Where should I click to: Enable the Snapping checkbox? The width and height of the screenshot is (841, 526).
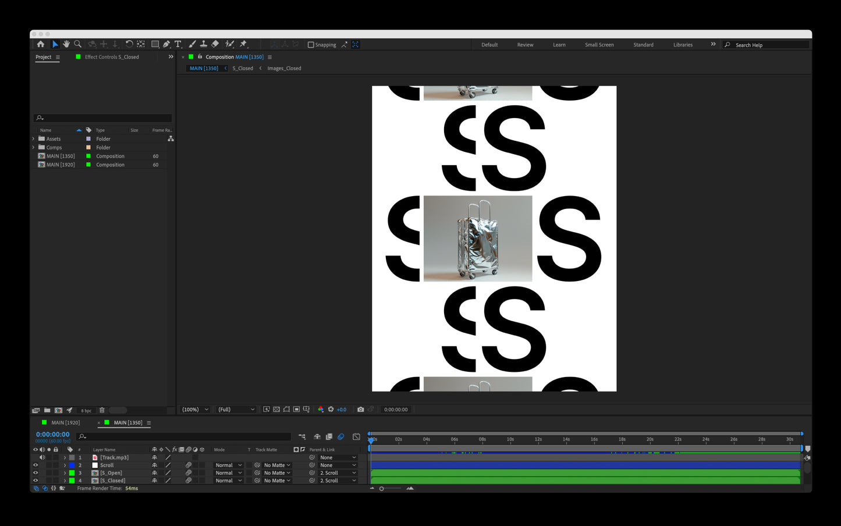coord(311,45)
